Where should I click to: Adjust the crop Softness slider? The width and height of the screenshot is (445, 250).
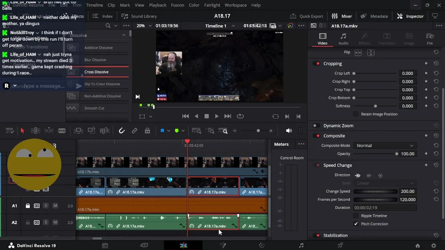[x=375, y=106]
